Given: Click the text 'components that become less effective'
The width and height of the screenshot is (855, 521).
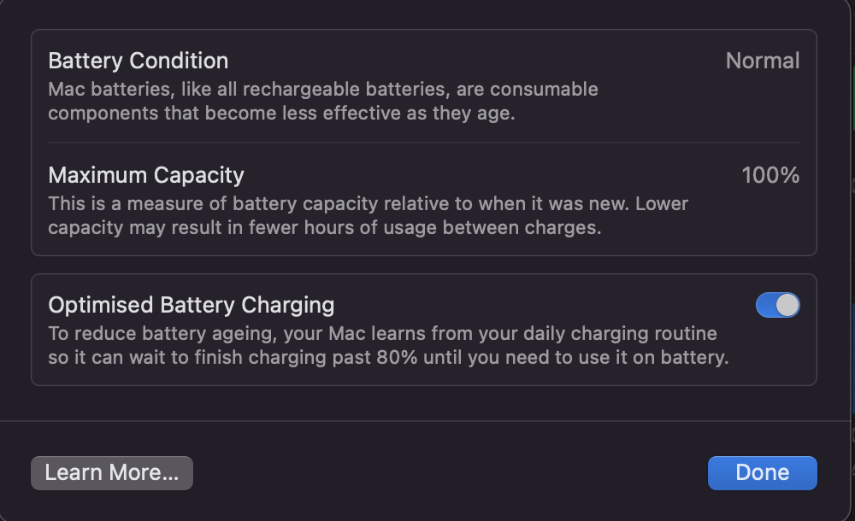Looking at the screenshot, I should [225, 113].
